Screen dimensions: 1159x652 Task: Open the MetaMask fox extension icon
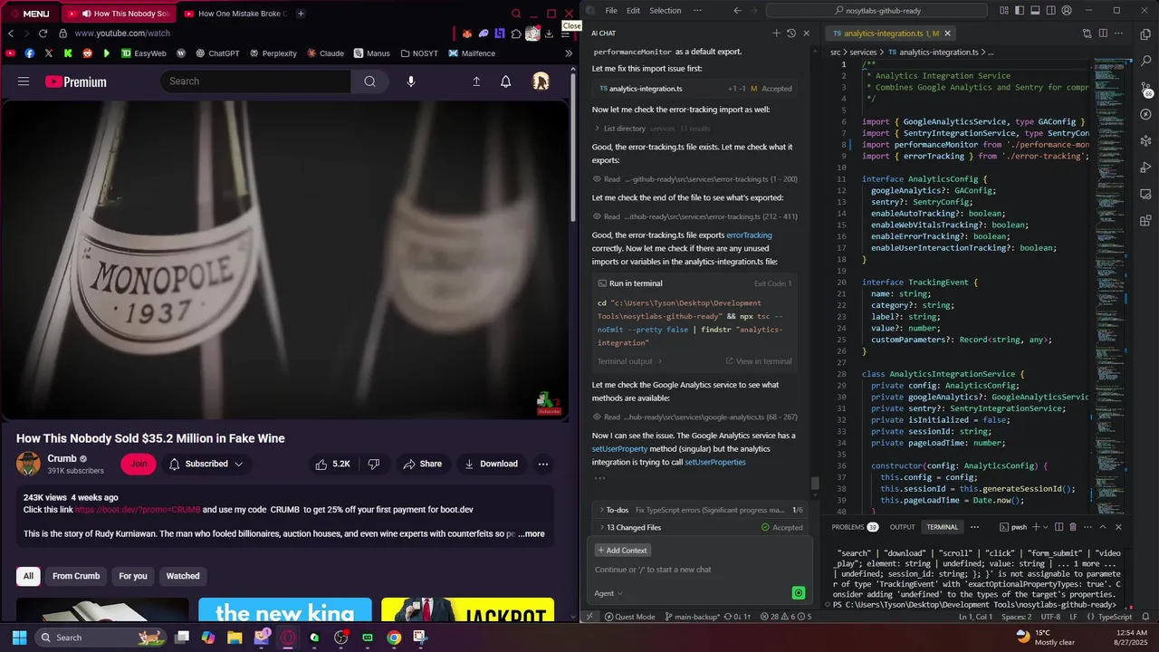pos(467,34)
